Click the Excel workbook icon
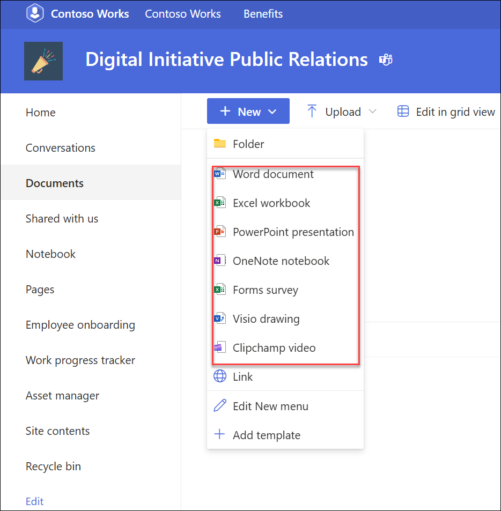This screenshot has width=501, height=511. 219,203
